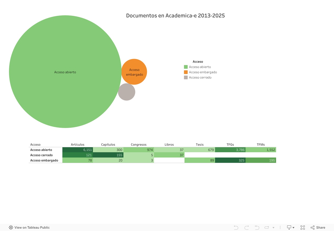This screenshot has height=231, width=334.
Task: Click the Tableau logo icon
Action: [11, 228]
